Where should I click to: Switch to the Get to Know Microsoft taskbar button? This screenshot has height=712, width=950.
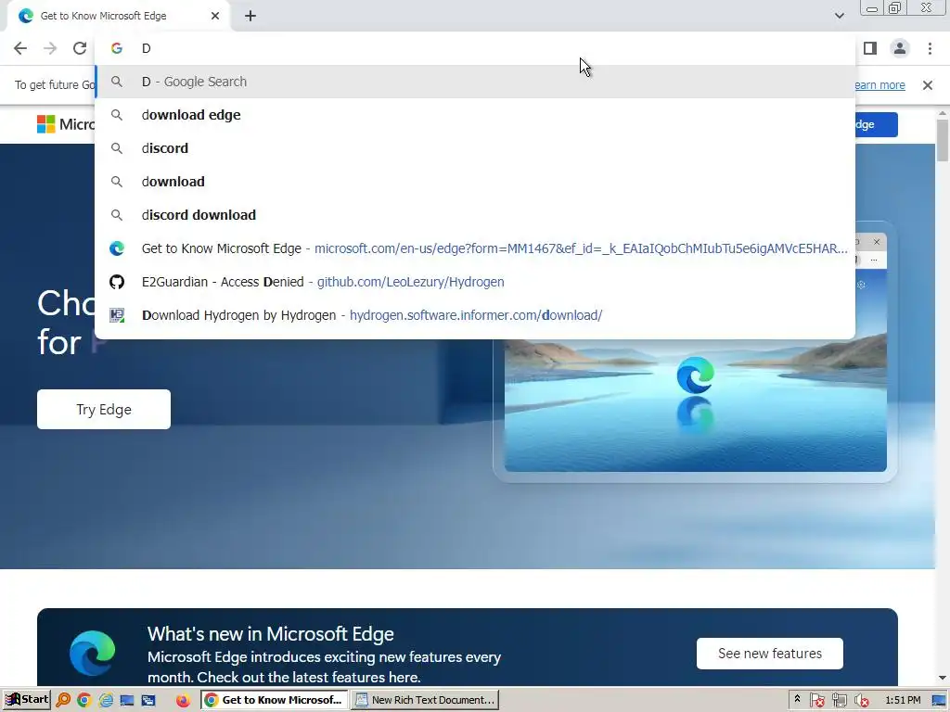tap(275, 700)
